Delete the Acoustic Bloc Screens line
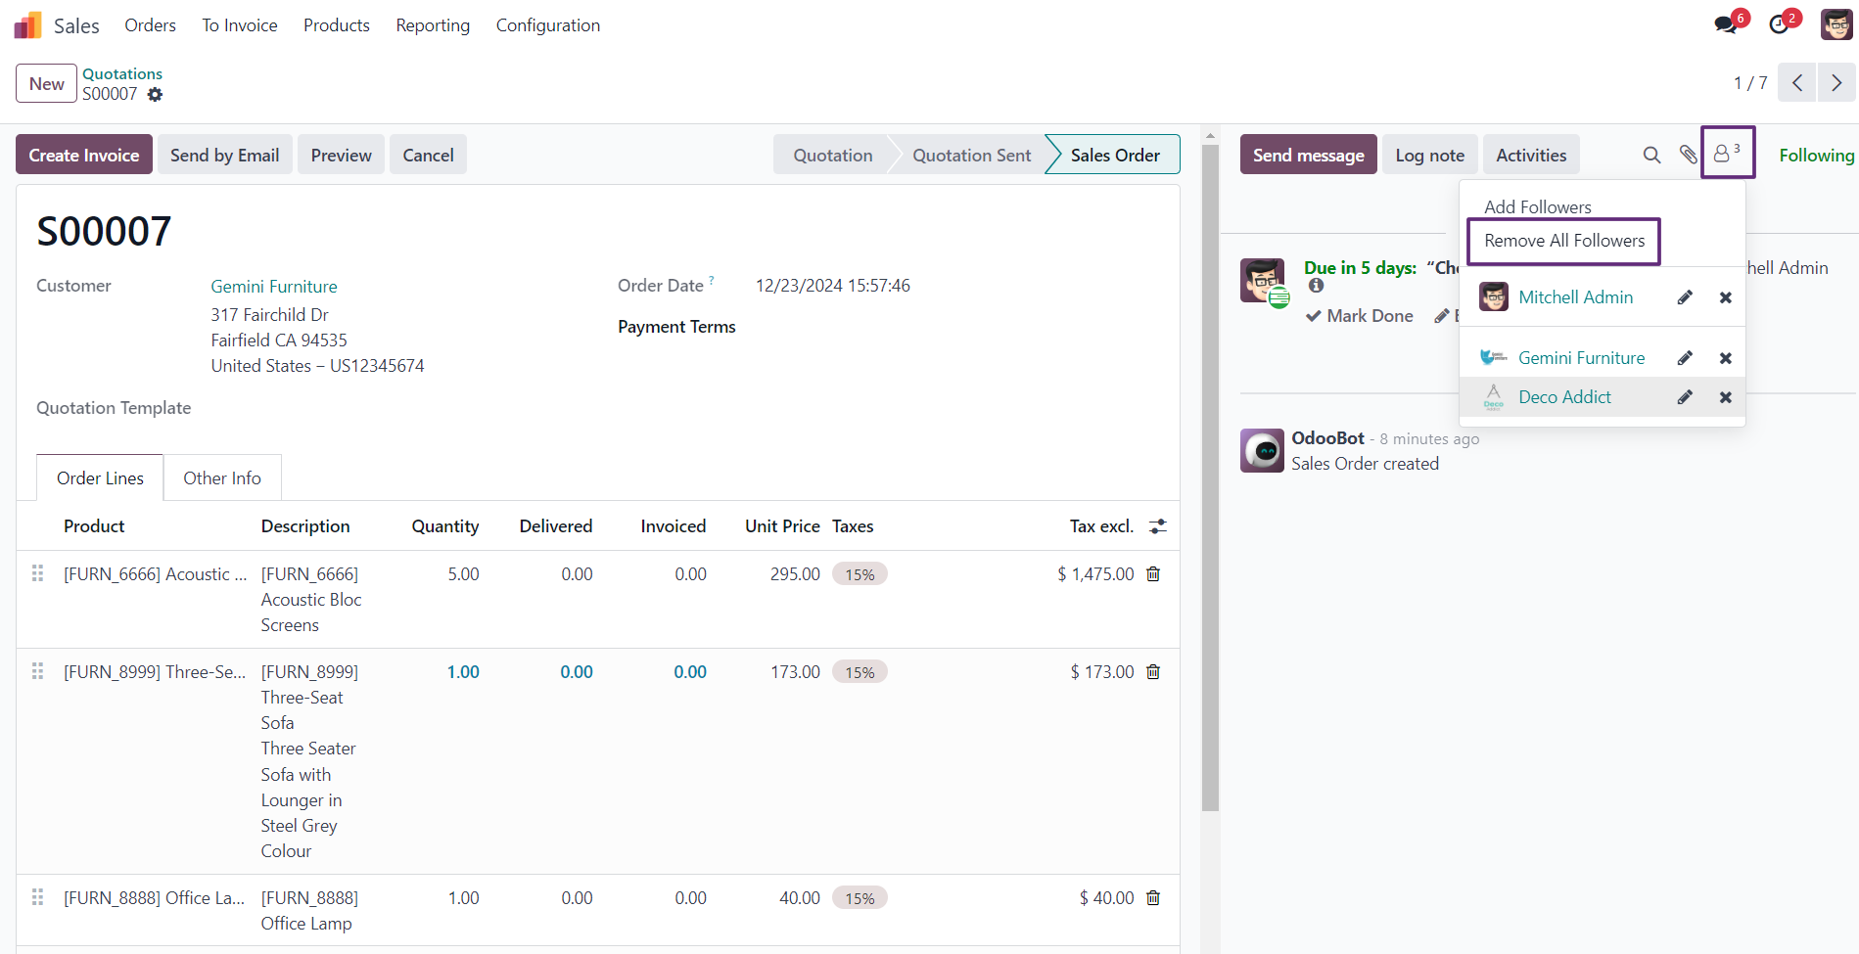The image size is (1859, 954). tap(1153, 574)
